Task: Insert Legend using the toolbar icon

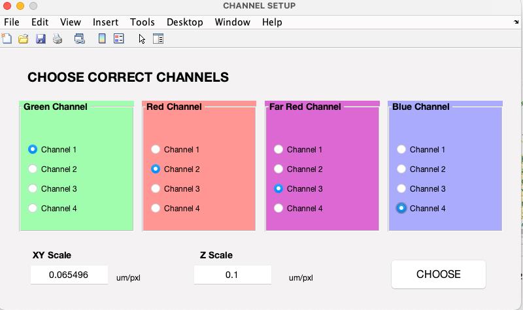Action: click(119, 39)
